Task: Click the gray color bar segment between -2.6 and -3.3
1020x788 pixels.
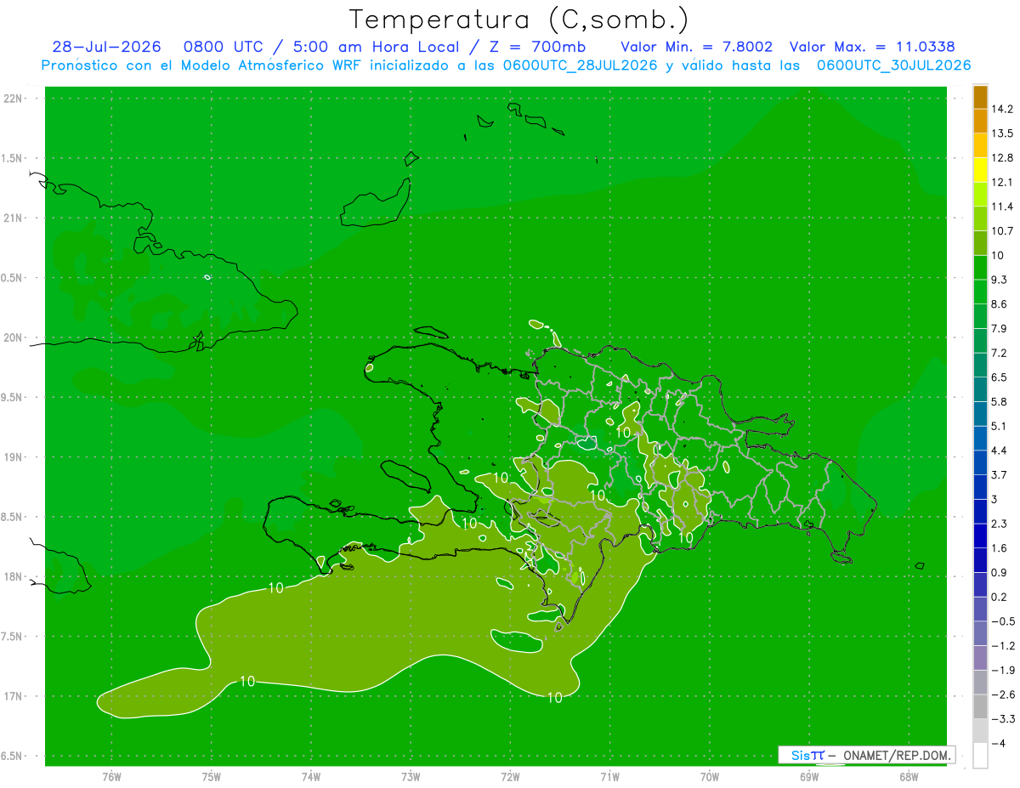Action: [x=980, y=706]
